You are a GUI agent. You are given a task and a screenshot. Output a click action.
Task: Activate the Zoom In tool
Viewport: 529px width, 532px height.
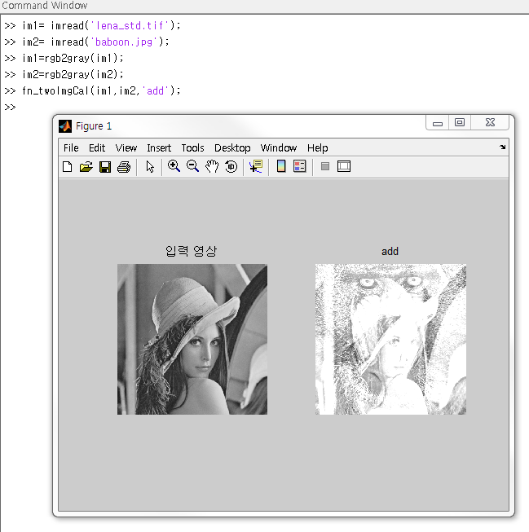pyautogui.click(x=174, y=166)
